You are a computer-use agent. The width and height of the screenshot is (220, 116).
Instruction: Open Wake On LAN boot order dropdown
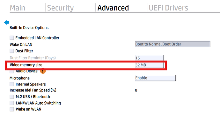pyautogui.click(x=172, y=44)
